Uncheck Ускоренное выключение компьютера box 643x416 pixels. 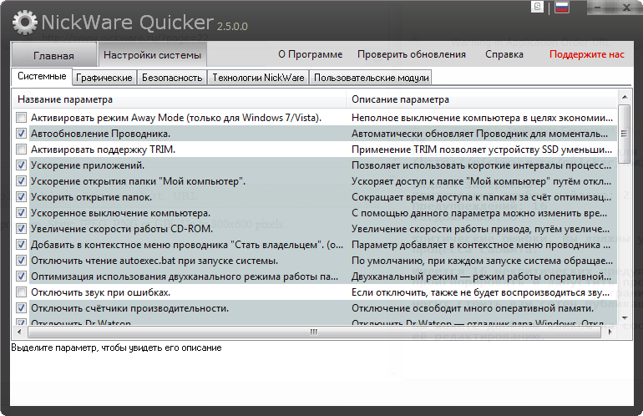[x=22, y=213]
